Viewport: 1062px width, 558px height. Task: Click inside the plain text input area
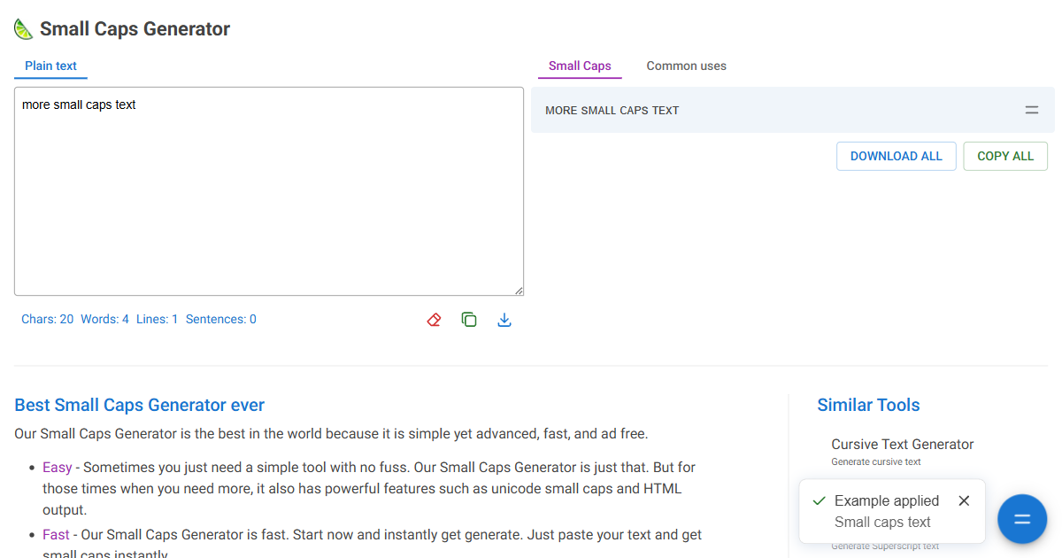(268, 190)
